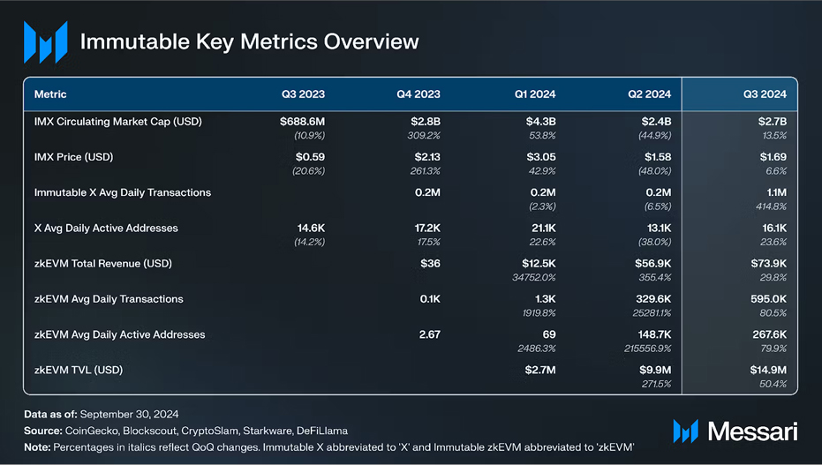This screenshot has height=465, width=822.
Task: Click the '$4.3B' market cap value
Action: (541, 122)
